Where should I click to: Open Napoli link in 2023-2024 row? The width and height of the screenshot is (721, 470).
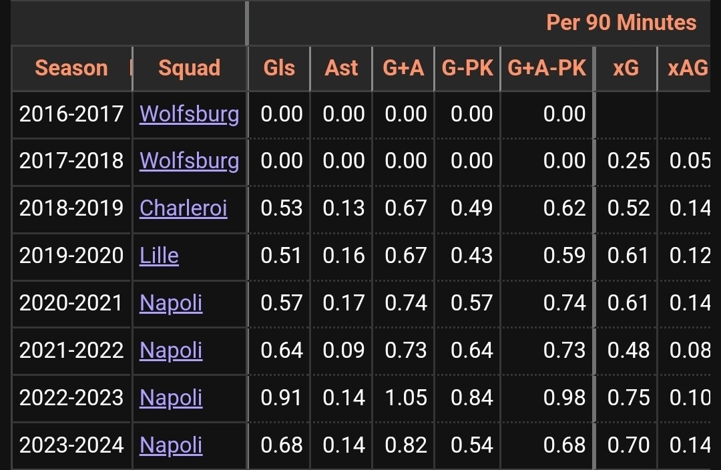coord(171,445)
